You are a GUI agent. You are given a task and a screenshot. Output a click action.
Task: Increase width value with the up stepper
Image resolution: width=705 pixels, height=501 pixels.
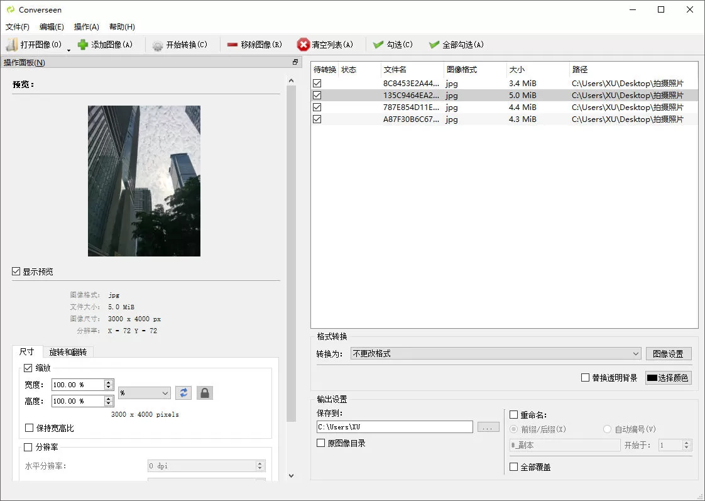click(107, 381)
